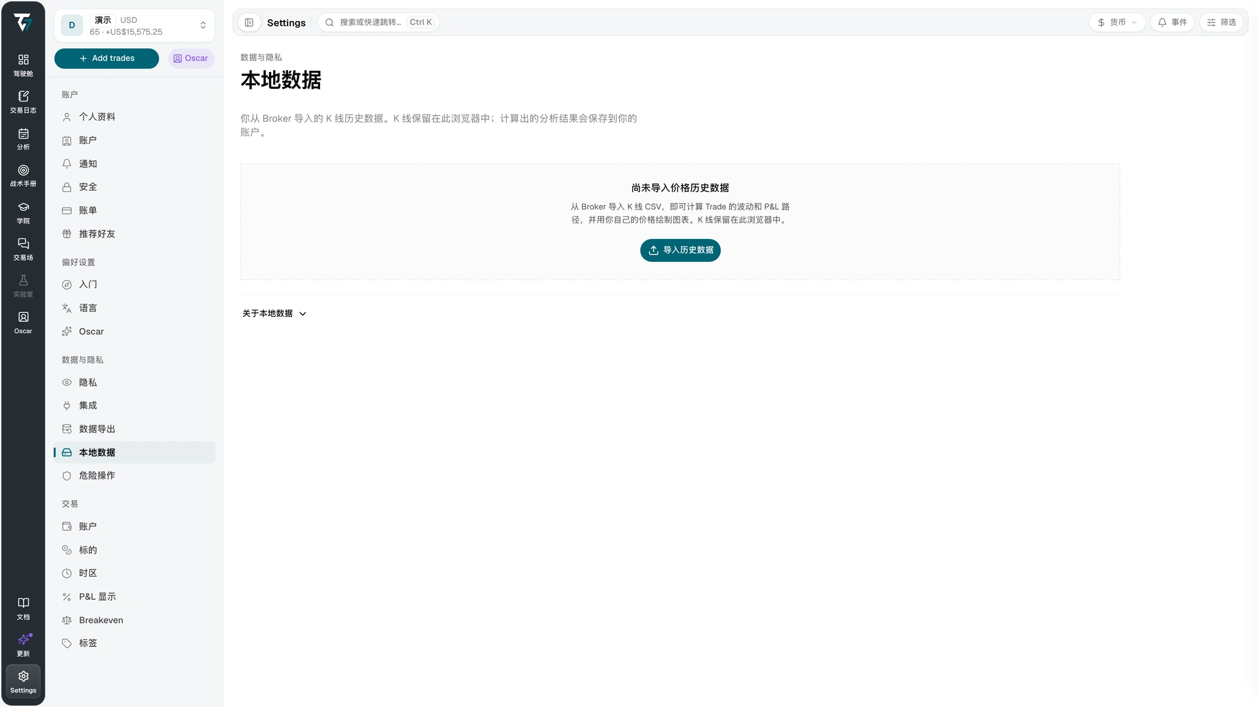Open the 驾驶舱 dashboard icon

coord(23,65)
